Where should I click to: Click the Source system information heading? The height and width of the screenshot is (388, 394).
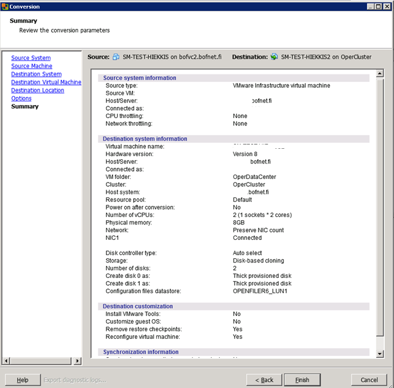coord(140,78)
